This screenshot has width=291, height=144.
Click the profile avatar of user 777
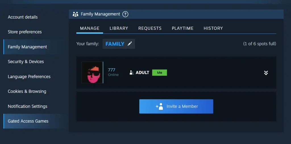pos(92,72)
